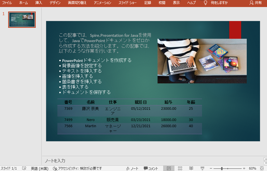
Task: Click the red rectangle shape on slide
Action: pos(235,30)
